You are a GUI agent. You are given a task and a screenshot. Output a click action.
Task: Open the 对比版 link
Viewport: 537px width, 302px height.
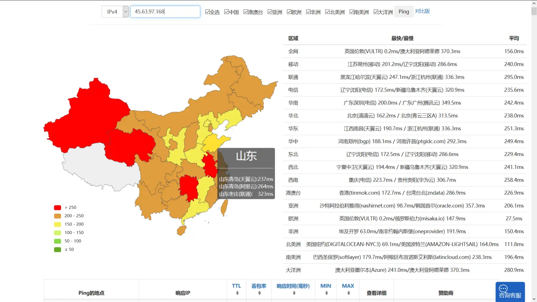[x=422, y=11]
